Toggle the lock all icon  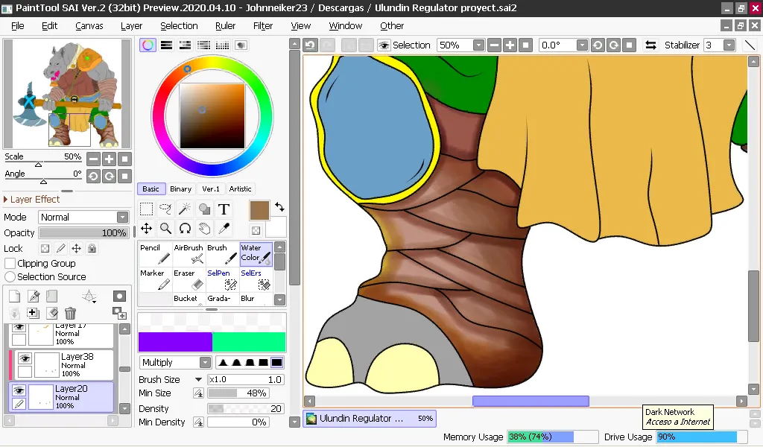(92, 249)
